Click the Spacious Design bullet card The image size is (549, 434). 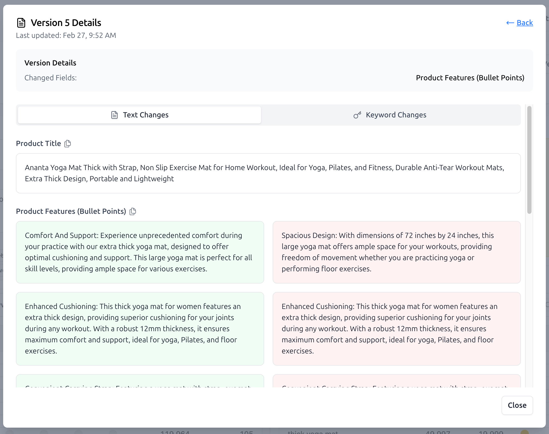point(397,252)
